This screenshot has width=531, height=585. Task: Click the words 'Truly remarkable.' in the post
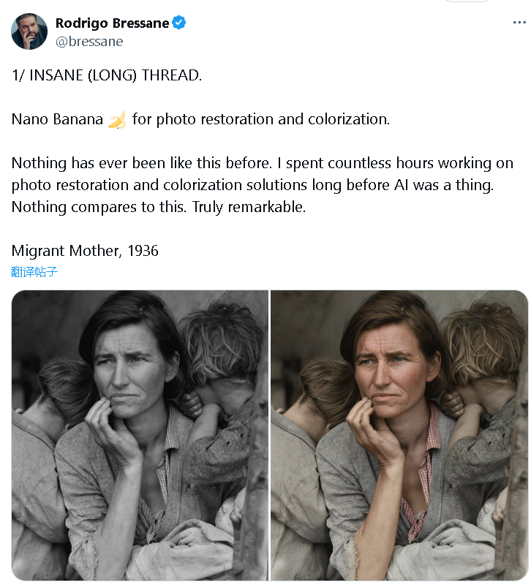(x=249, y=207)
